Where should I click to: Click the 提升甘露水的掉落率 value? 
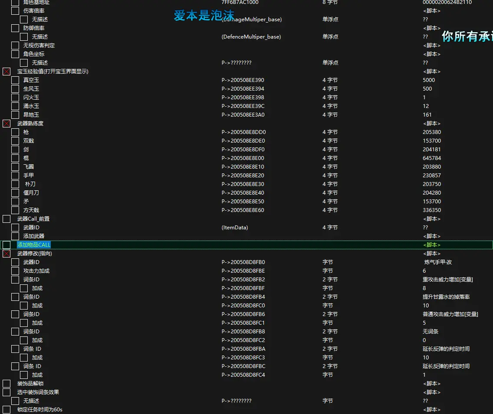coord(446,297)
